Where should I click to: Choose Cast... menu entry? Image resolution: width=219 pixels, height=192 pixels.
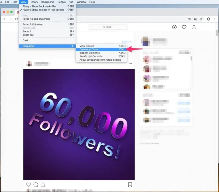pos(47,40)
